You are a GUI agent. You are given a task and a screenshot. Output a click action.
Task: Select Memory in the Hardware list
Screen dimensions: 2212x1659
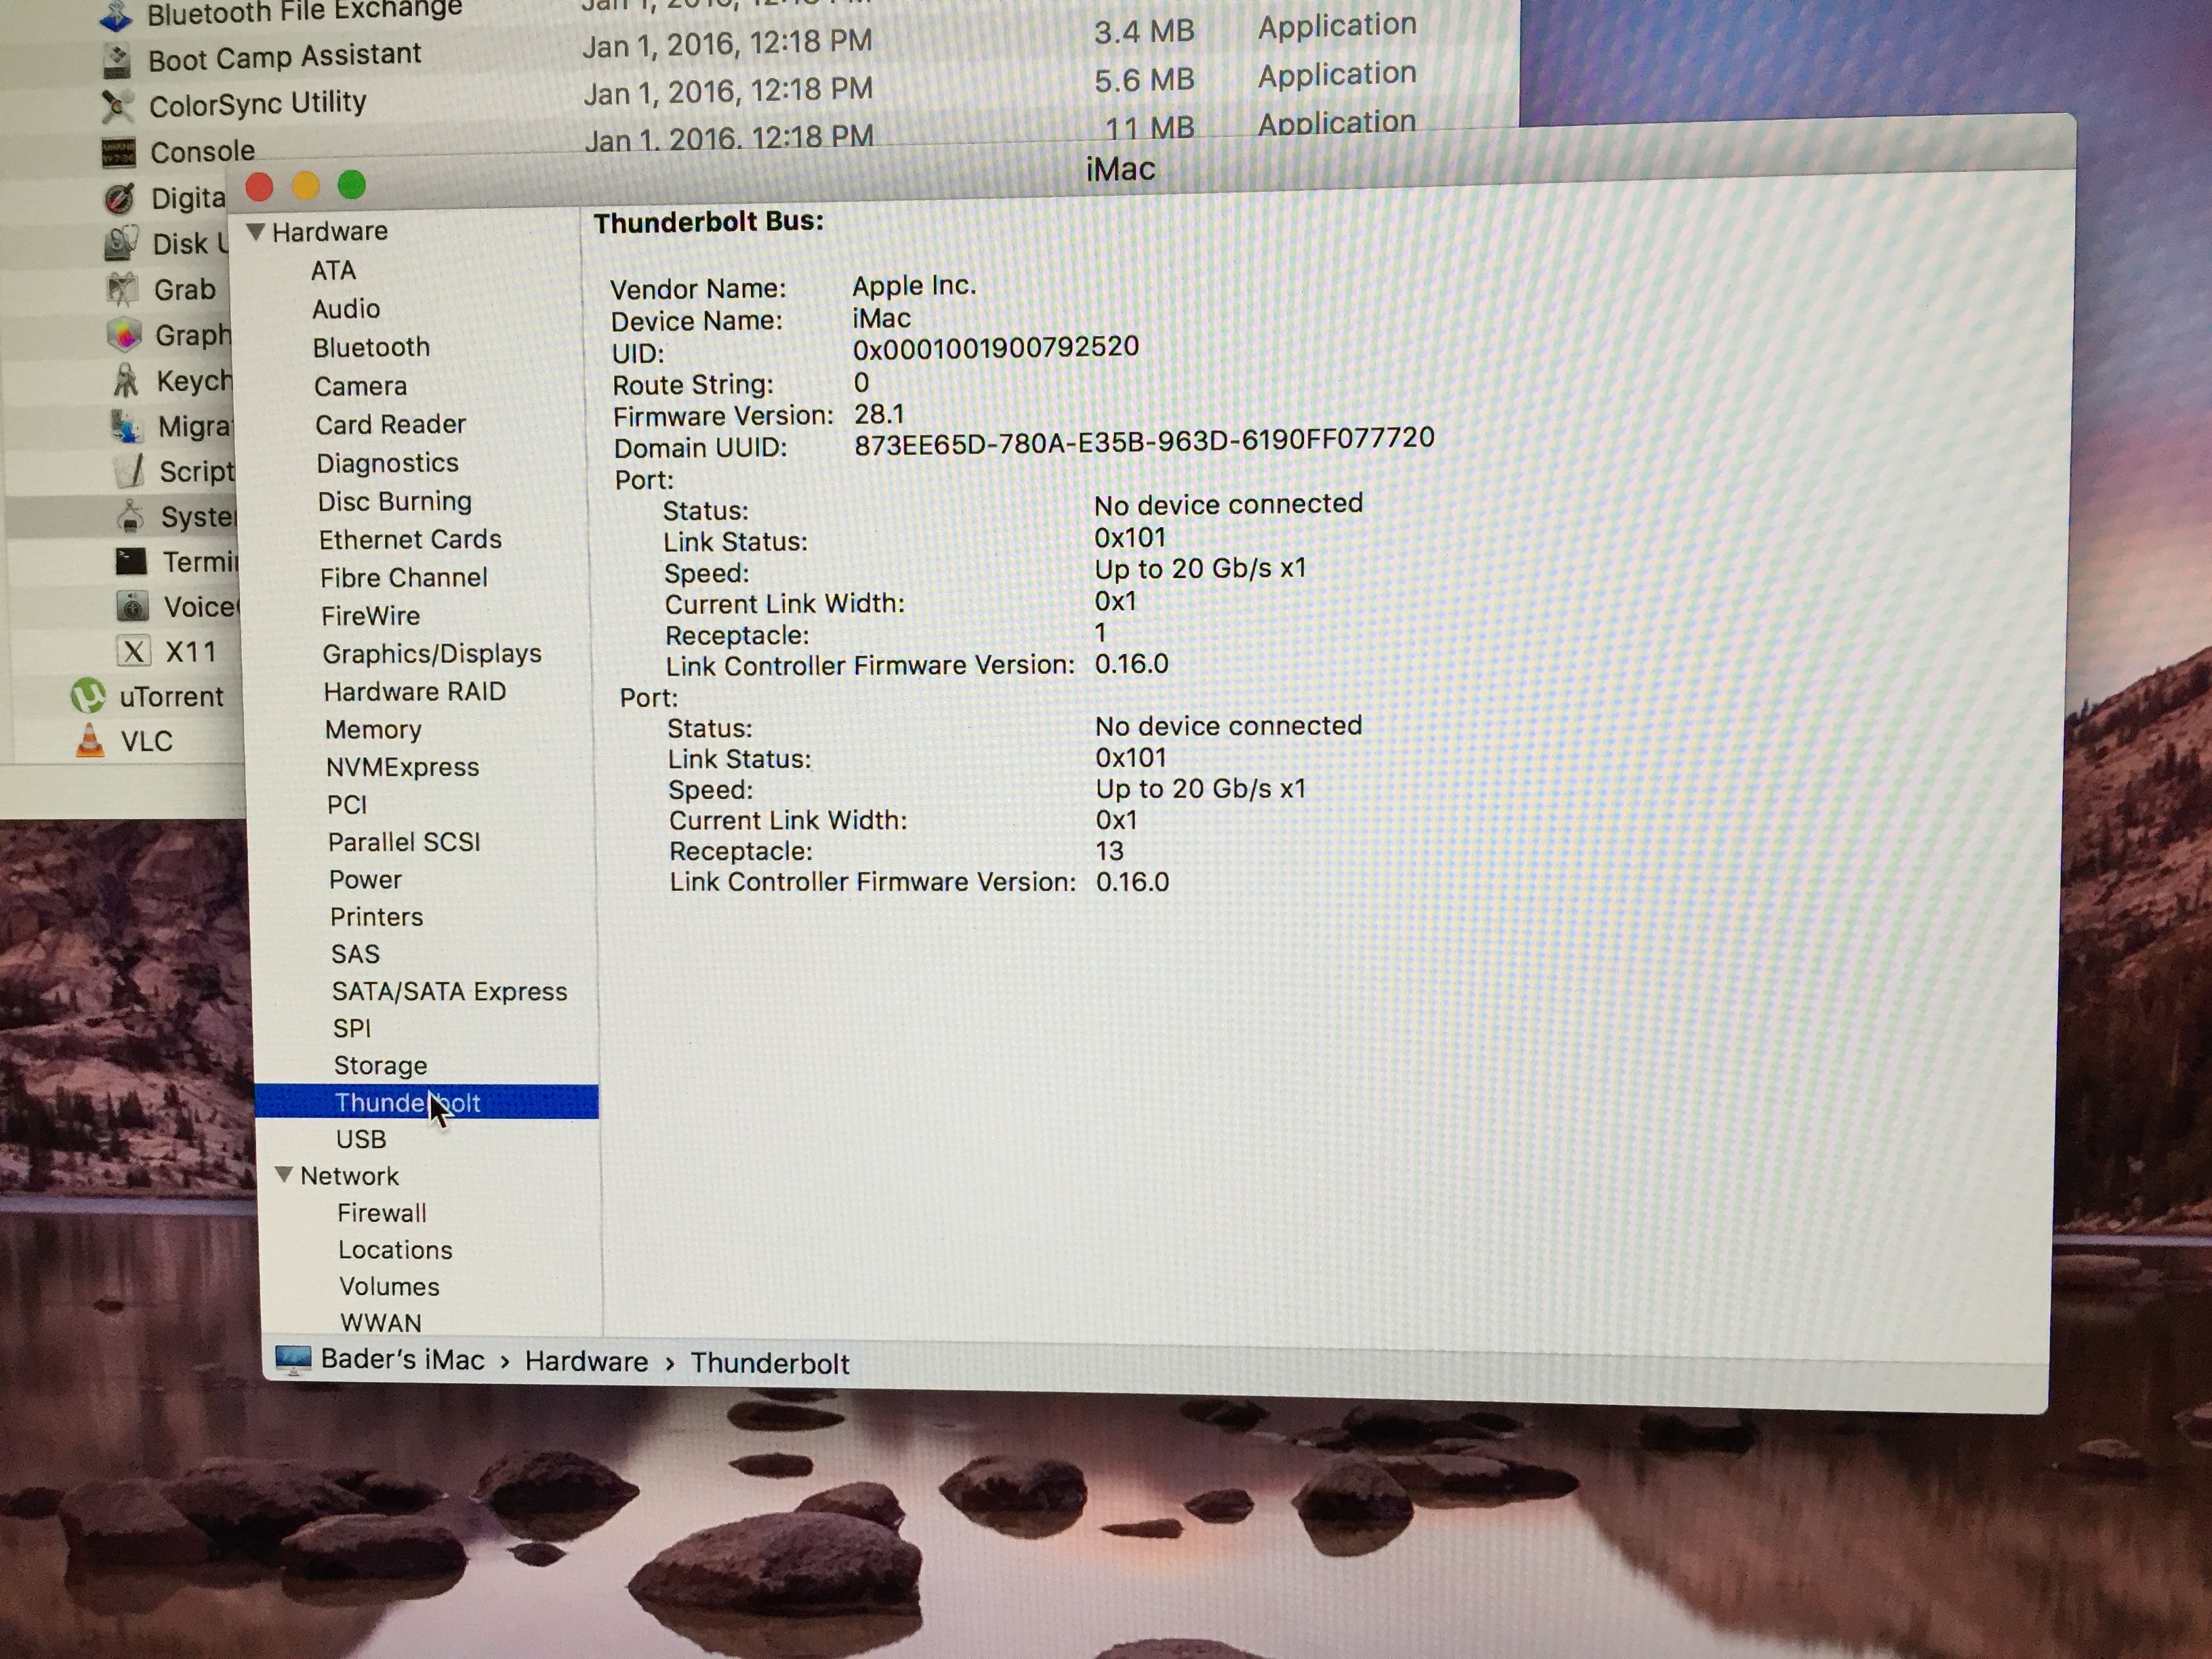[373, 730]
